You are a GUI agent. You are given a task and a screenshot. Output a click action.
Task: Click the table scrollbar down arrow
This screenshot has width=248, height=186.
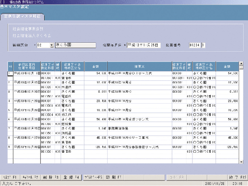[x=242, y=162]
